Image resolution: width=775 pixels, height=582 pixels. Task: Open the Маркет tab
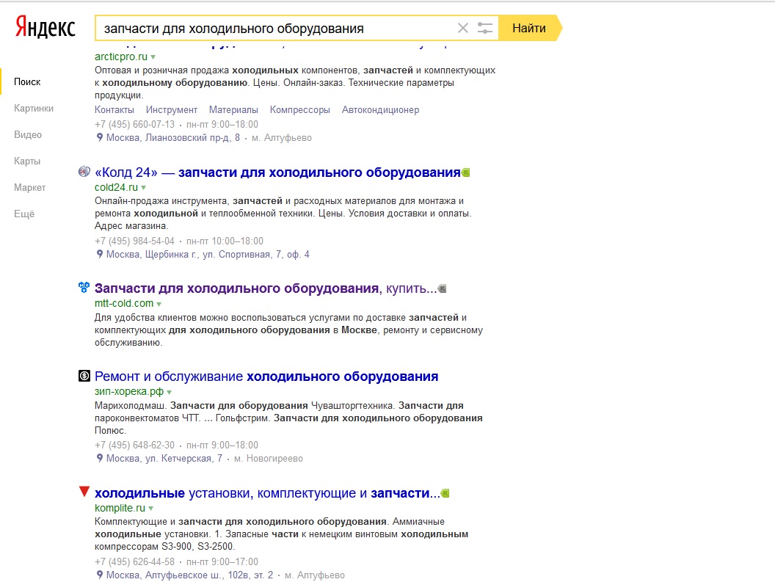29,187
